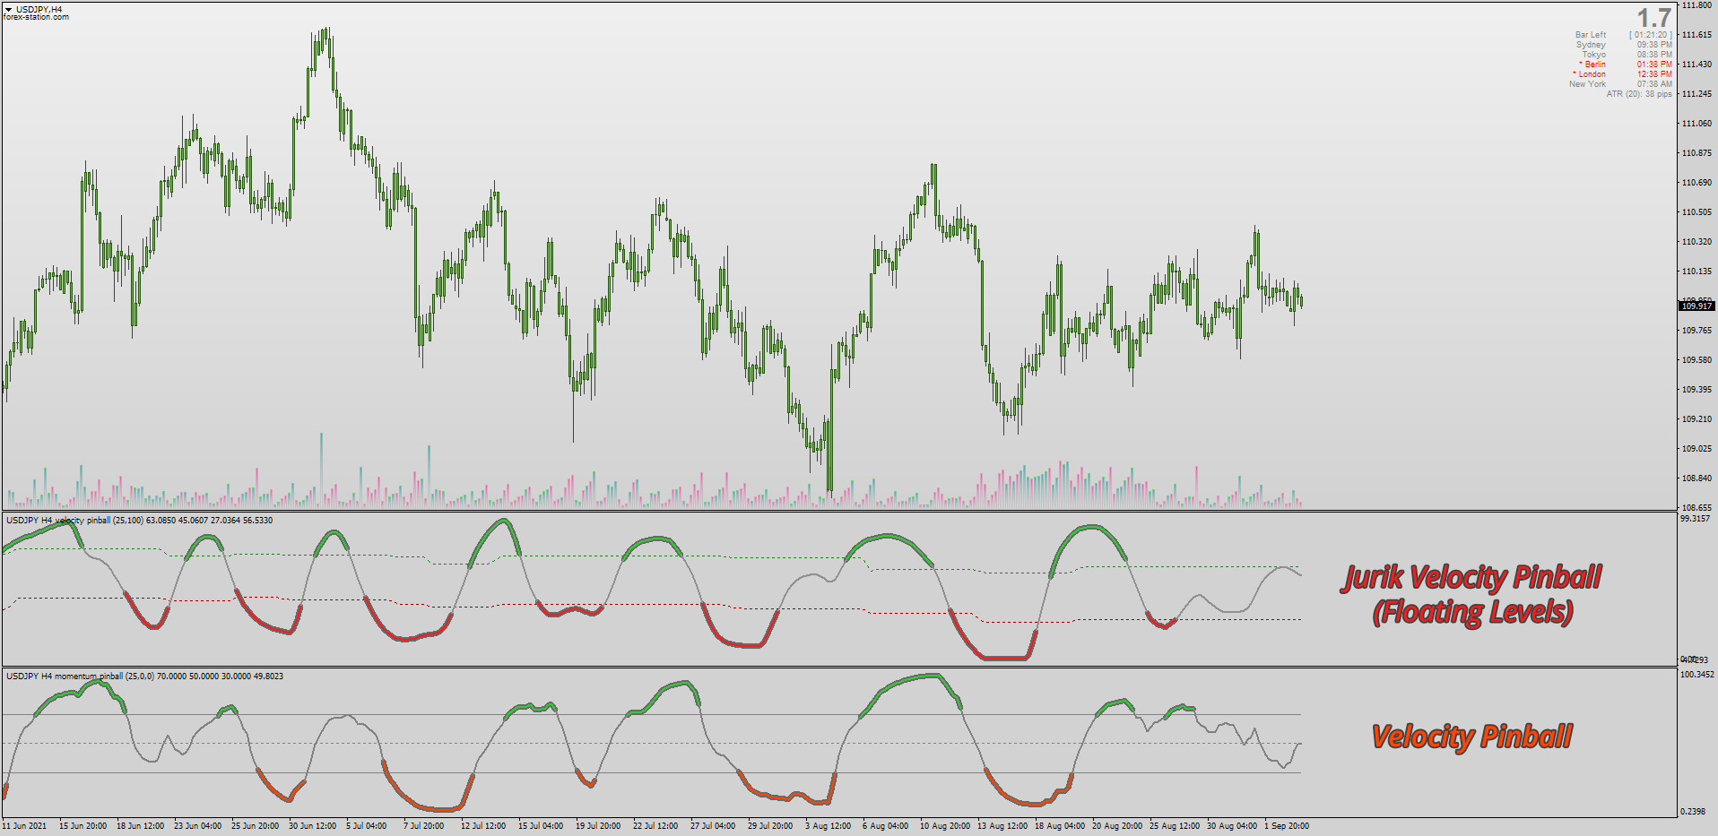Click the New York session label
The height and width of the screenshot is (836, 1718).
(x=1587, y=84)
